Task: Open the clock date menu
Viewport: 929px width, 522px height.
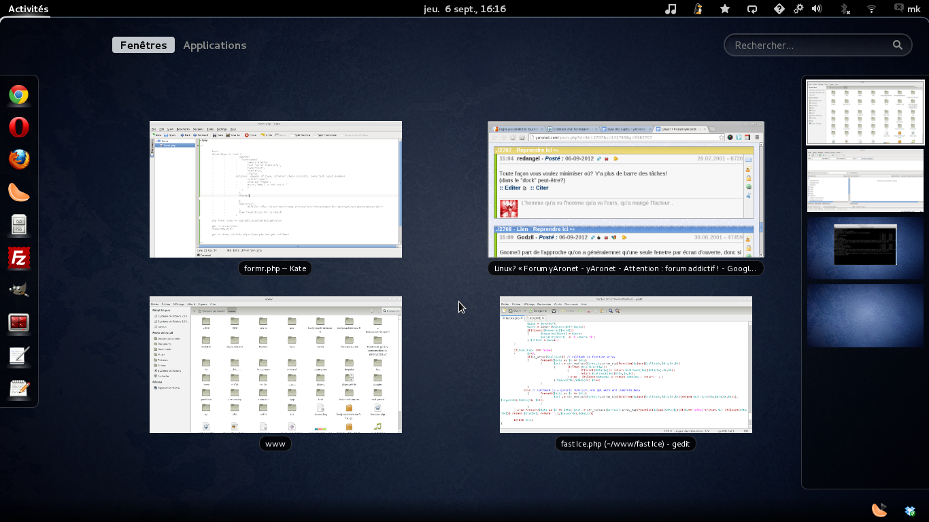Action: 464,9
